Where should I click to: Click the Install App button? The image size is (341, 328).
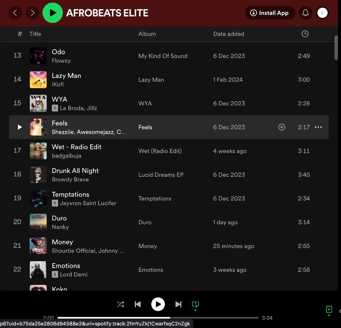click(x=270, y=13)
